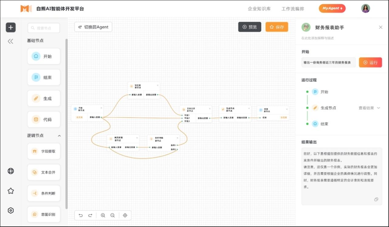Open the user avatar in the header

coord(366,8)
